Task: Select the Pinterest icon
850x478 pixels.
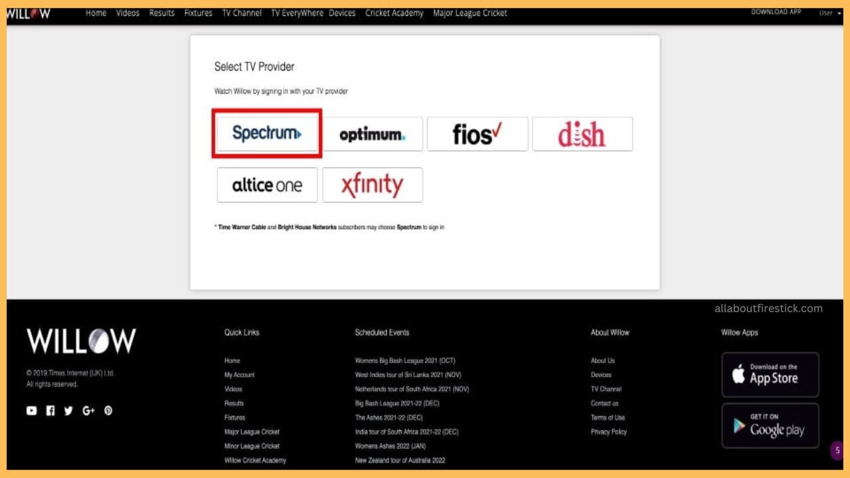Action: [x=107, y=410]
